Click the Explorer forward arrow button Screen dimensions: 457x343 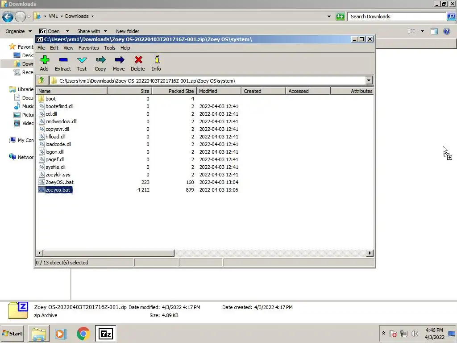point(20,17)
